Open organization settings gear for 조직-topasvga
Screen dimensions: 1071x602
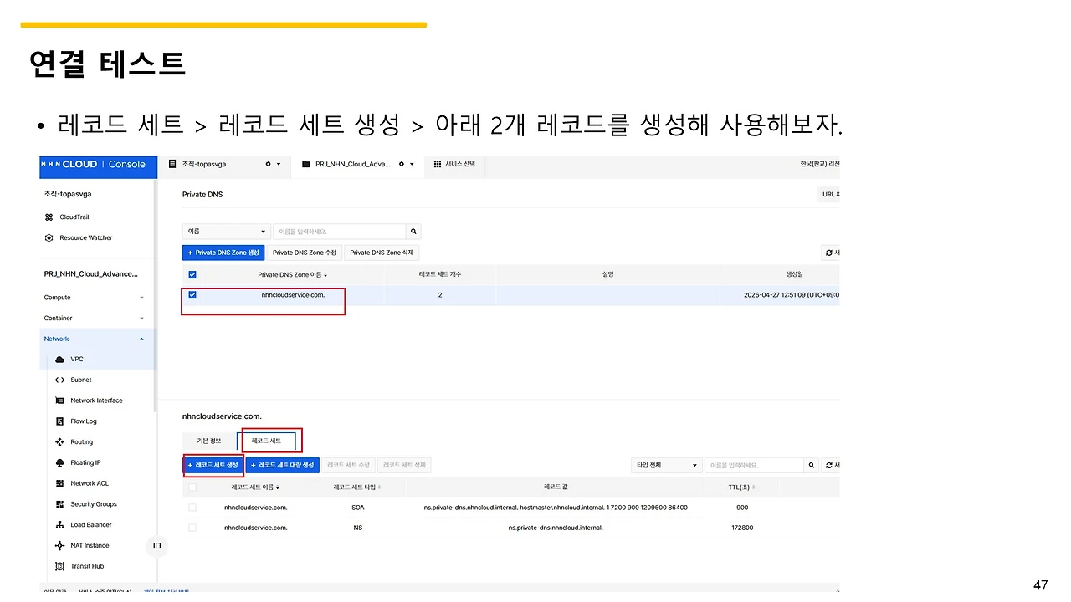point(268,164)
